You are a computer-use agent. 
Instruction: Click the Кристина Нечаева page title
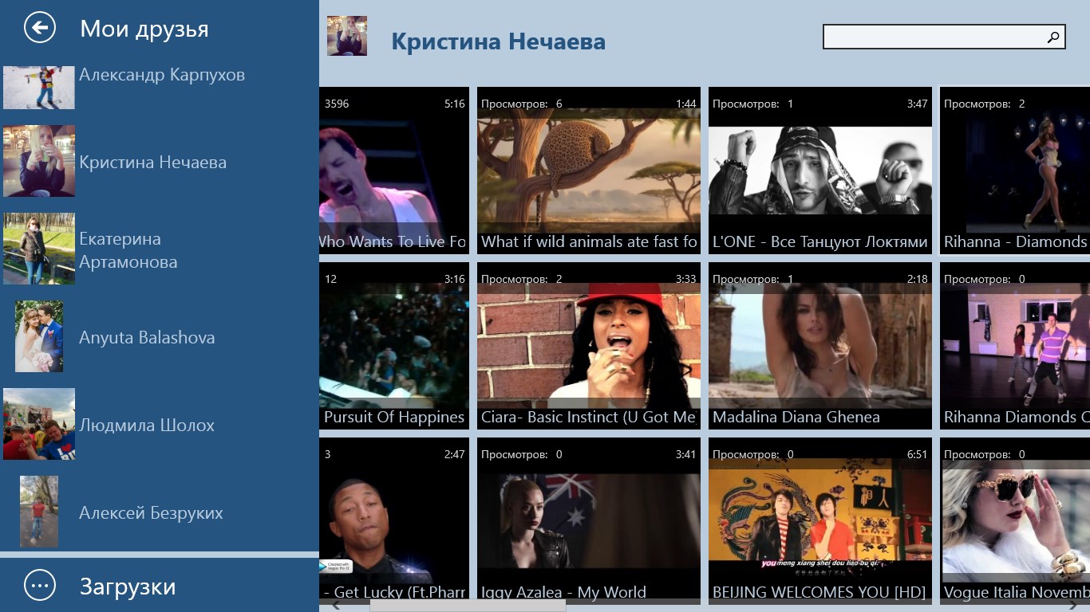498,41
